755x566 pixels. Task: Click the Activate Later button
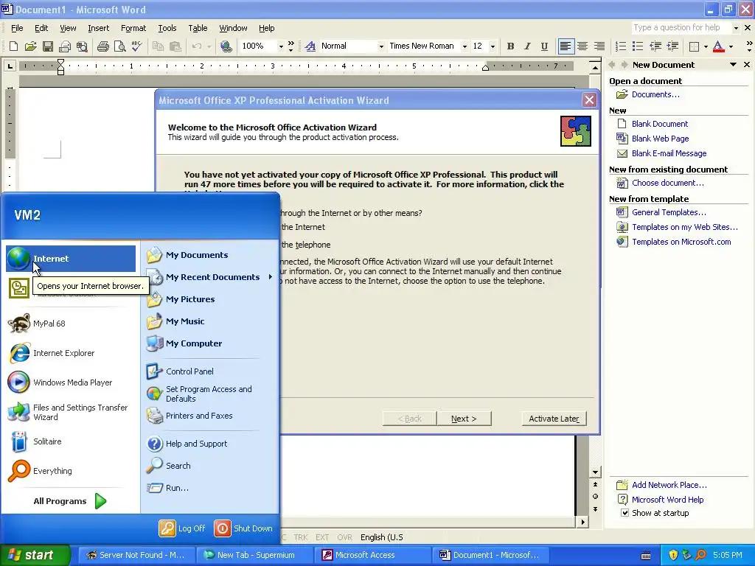[x=554, y=419]
